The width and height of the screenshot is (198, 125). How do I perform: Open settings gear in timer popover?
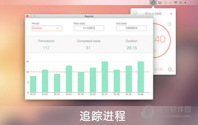170,70
